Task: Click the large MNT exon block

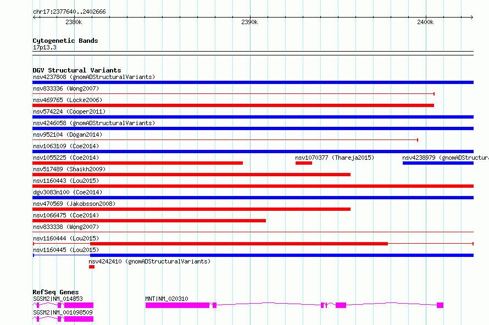Action: pyautogui.click(x=177, y=305)
